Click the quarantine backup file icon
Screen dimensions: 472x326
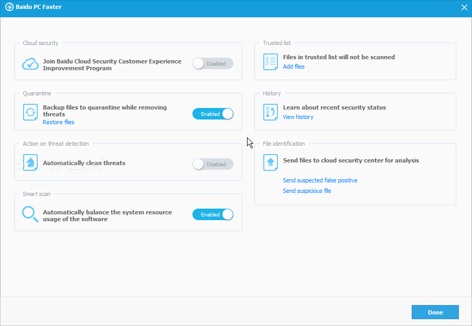click(x=30, y=112)
